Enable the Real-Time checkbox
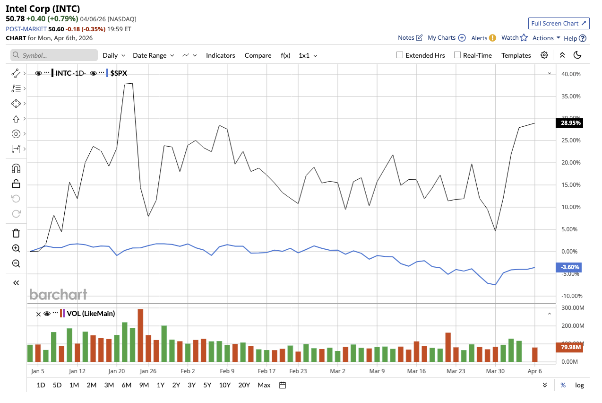This screenshot has width=602, height=403. tap(457, 55)
